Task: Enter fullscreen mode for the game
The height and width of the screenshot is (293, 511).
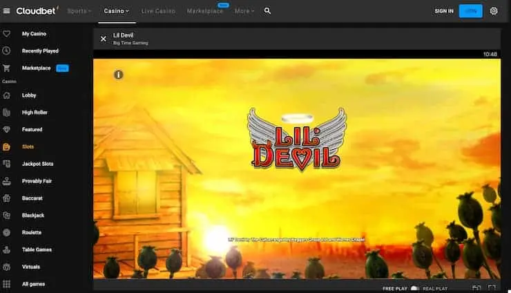Action: coord(492,287)
